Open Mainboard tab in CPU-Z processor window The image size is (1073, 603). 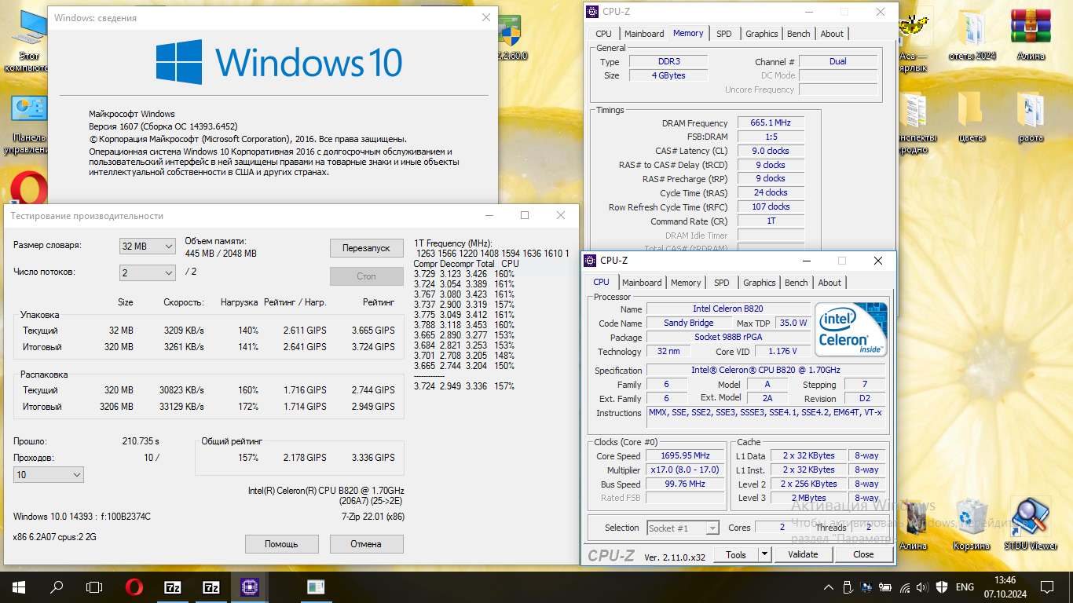pos(642,283)
